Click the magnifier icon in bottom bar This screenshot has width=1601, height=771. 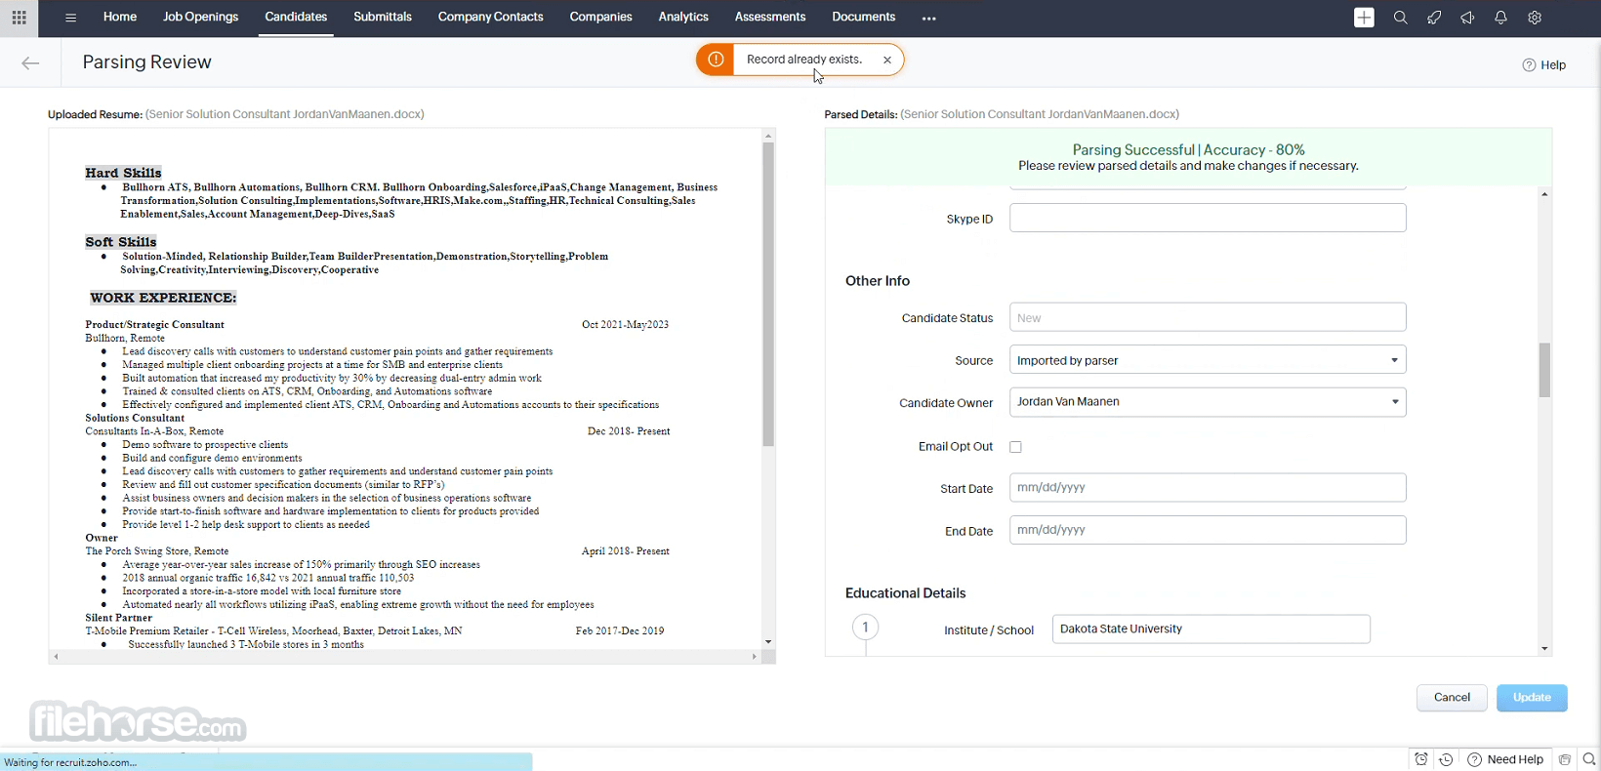pos(1589,759)
